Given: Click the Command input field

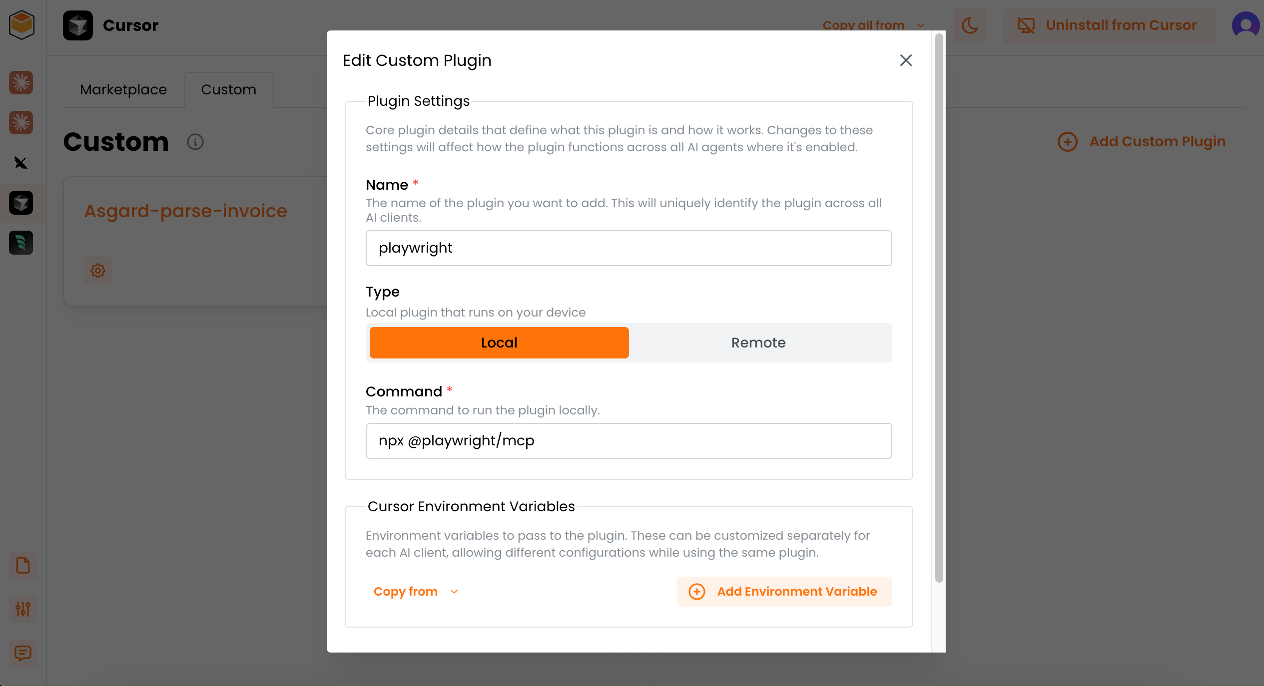Looking at the screenshot, I should [x=629, y=441].
